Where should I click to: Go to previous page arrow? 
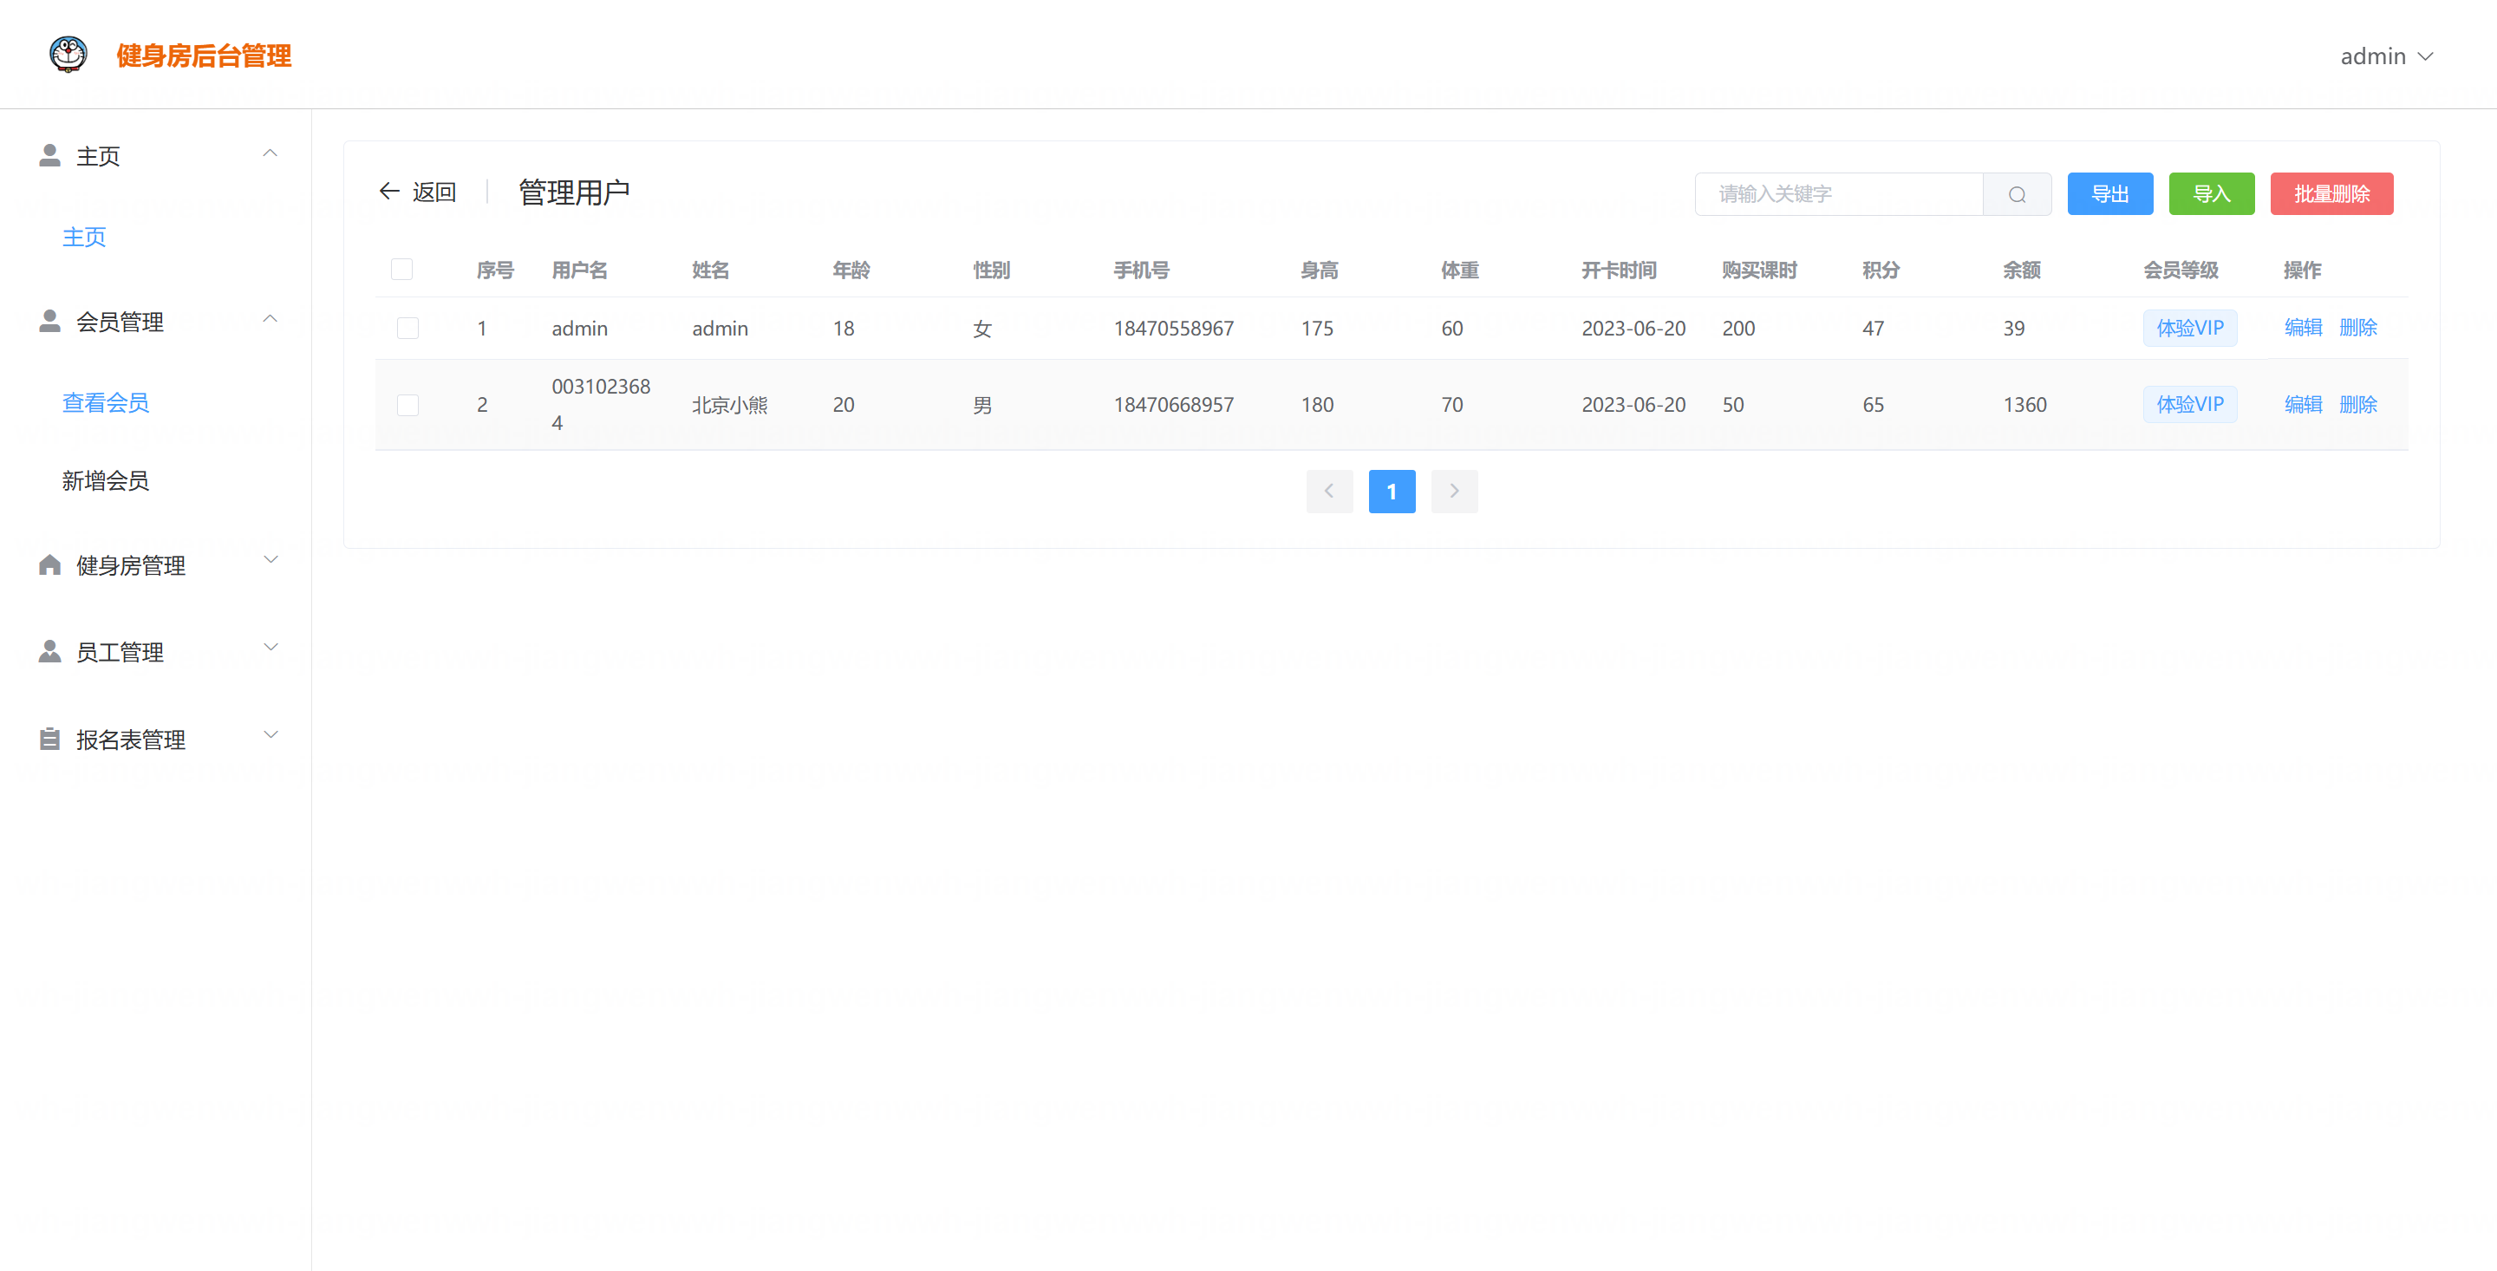pyautogui.click(x=1329, y=492)
